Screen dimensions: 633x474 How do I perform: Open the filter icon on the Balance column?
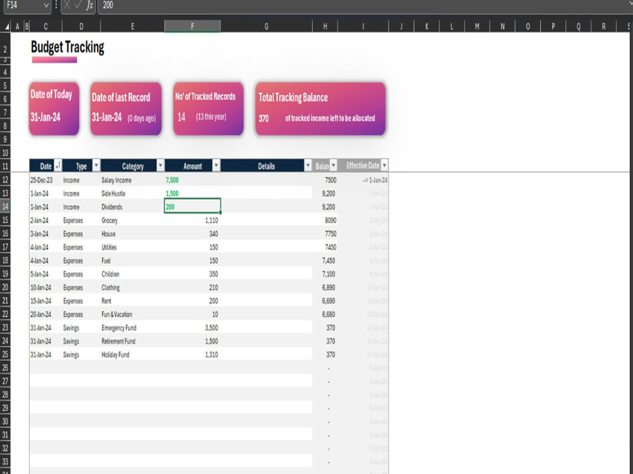[334, 166]
